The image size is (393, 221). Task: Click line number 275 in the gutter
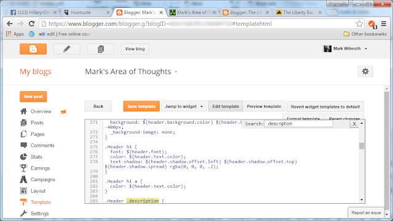94,147
